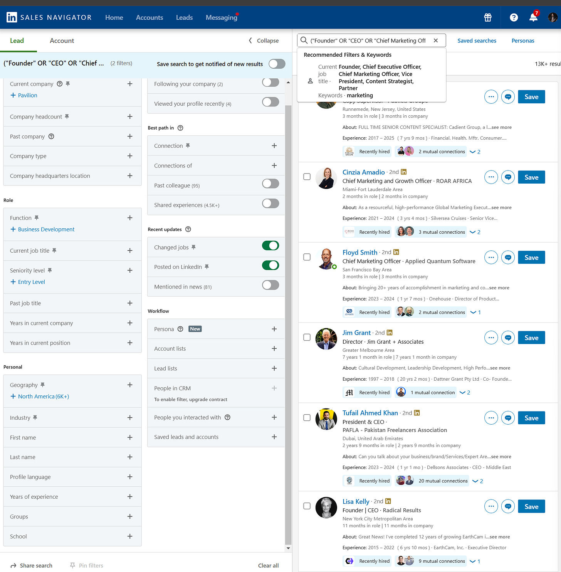Viewport: 561px width, 572px height.
Task: Click help icon next to Past company
Action: [x=51, y=136]
